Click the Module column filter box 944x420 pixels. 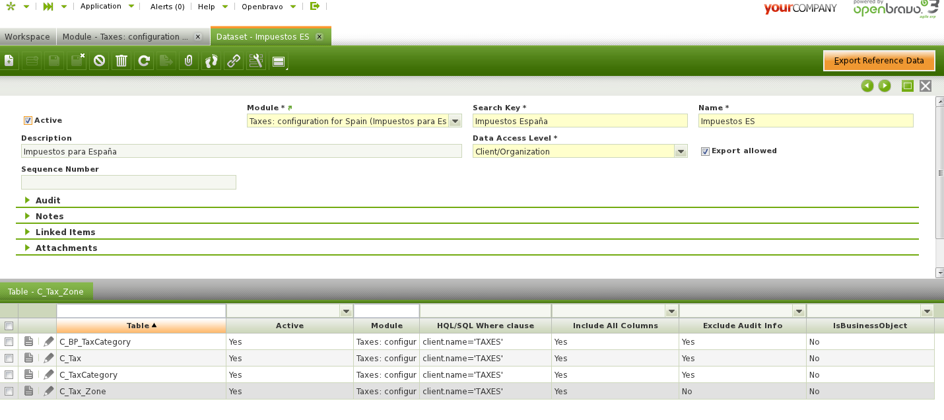click(x=387, y=311)
